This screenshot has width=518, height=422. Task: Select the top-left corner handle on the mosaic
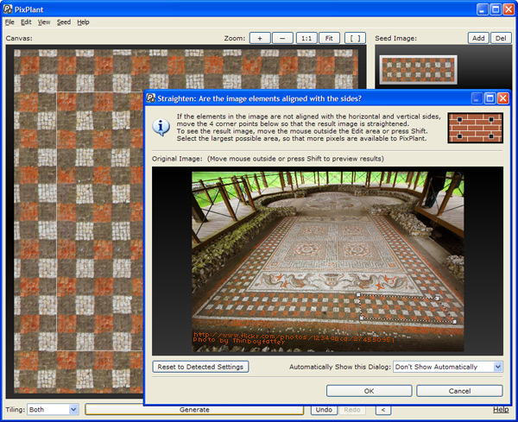point(358,294)
